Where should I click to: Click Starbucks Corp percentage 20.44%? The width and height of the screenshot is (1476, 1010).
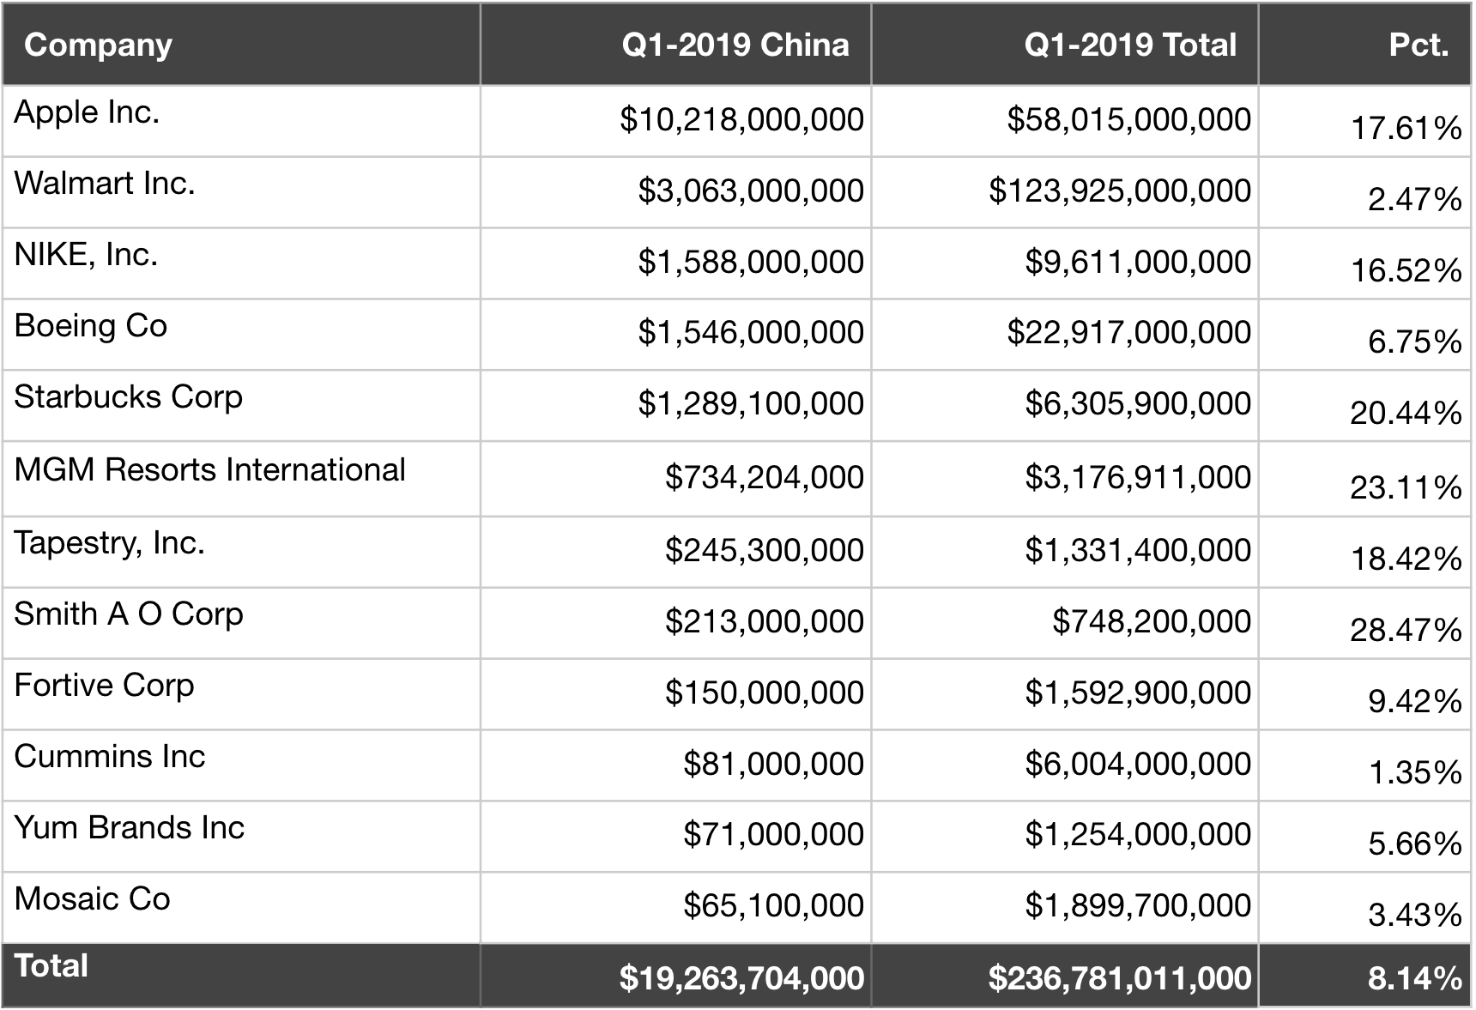(x=1405, y=413)
